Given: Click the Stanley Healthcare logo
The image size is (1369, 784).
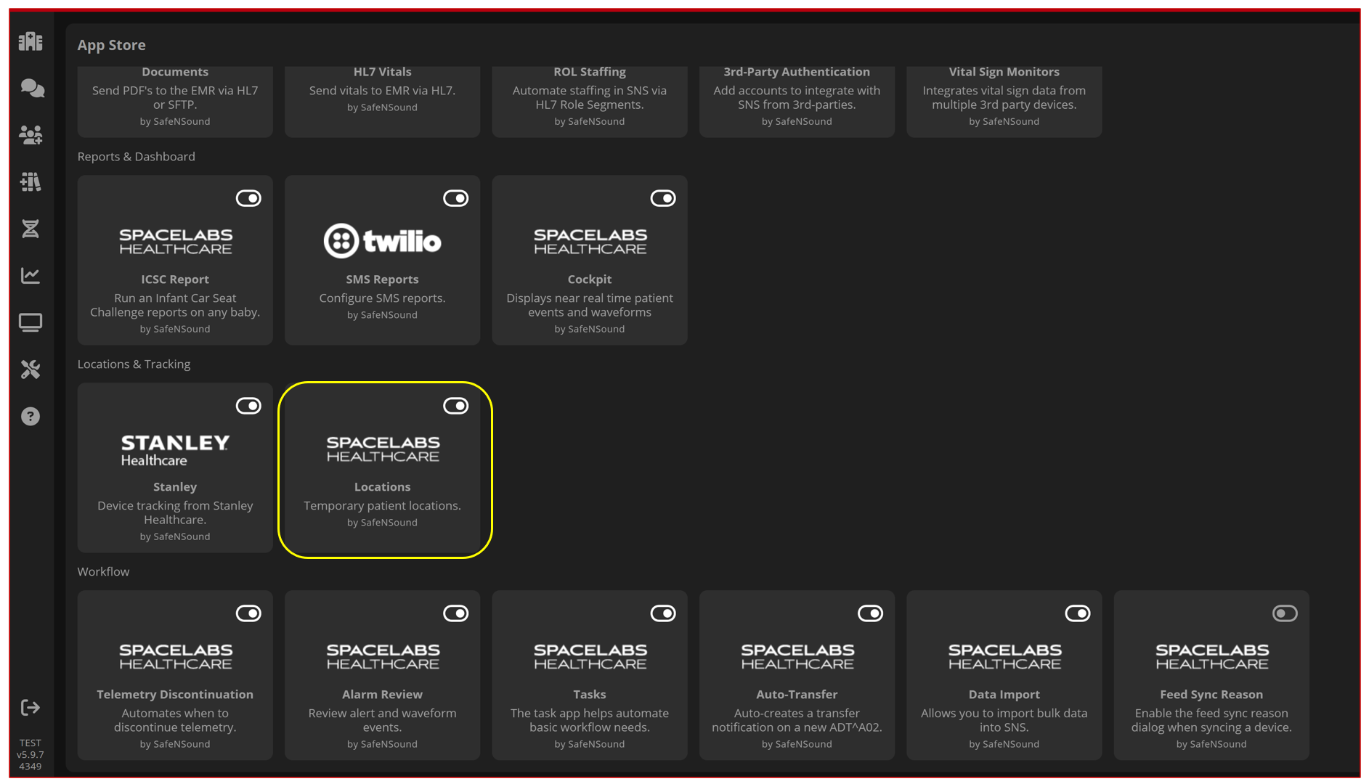Looking at the screenshot, I should (x=175, y=450).
